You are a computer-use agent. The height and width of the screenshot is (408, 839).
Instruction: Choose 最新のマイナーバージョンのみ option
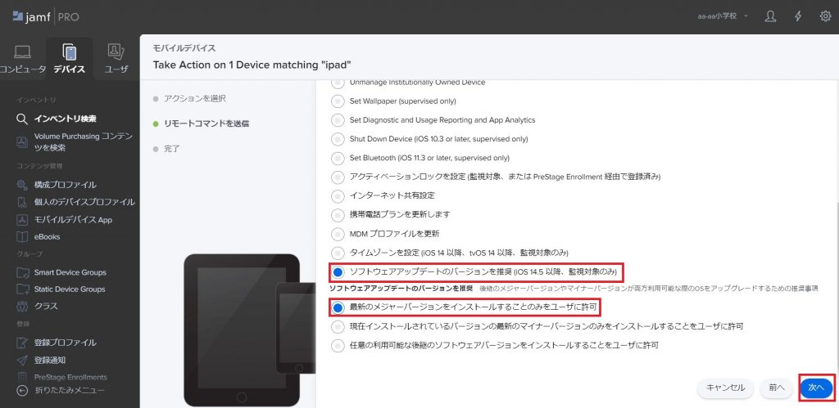pos(338,326)
